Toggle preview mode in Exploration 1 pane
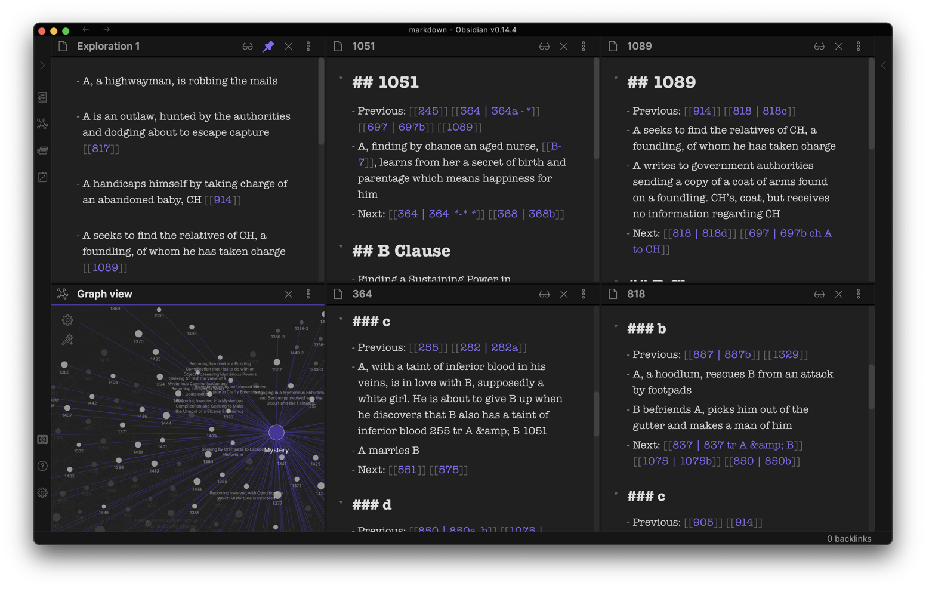926x589 pixels. click(x=248, y=46)
